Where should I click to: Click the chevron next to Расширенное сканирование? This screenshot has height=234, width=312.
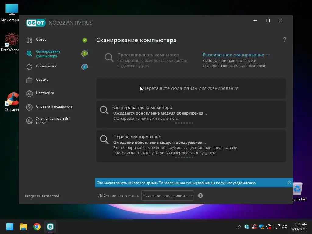click(x=268, y=55)
